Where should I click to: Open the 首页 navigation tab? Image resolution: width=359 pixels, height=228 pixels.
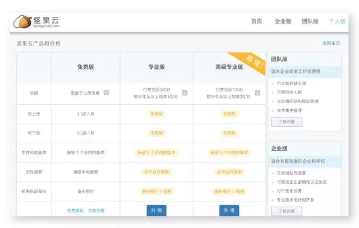tap(256, 21)
